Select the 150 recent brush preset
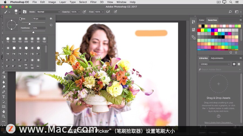This screenshot has height=136, width=243. click(x=44, y=40)
